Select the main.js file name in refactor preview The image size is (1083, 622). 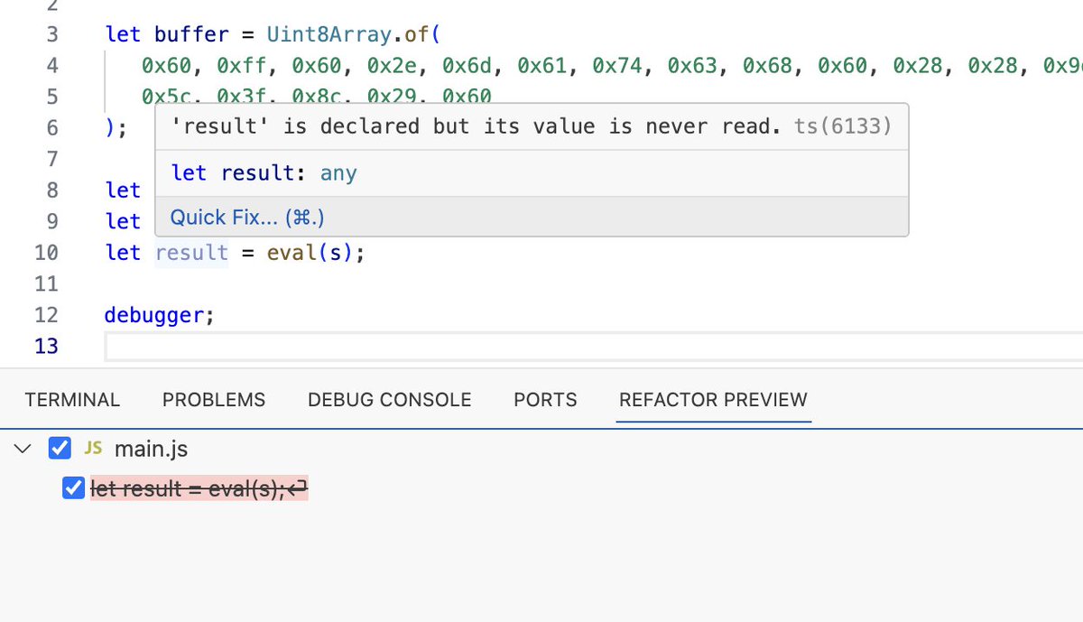152,449
